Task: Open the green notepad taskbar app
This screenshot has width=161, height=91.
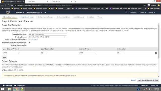Action: (22, 89)
